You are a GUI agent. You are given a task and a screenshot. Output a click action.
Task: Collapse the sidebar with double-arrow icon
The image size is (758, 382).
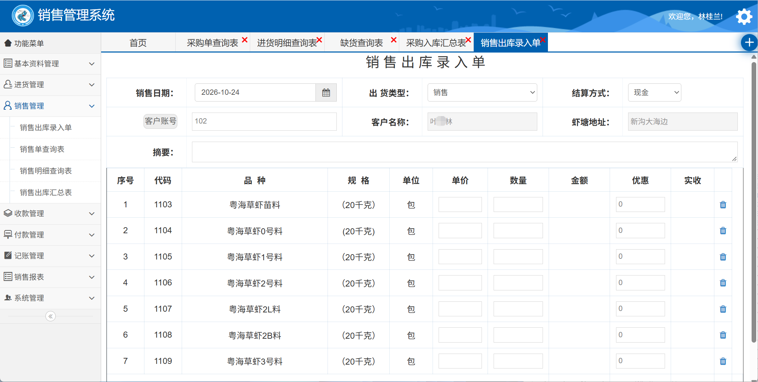click(x=50, y=316)
